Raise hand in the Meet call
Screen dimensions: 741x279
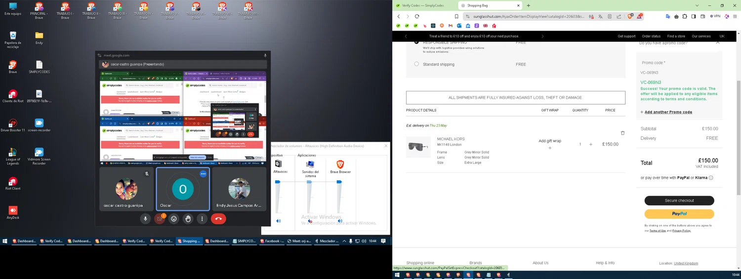[x=188, y=219]
